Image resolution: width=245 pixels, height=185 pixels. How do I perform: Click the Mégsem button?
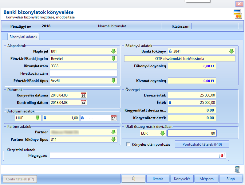207,179
